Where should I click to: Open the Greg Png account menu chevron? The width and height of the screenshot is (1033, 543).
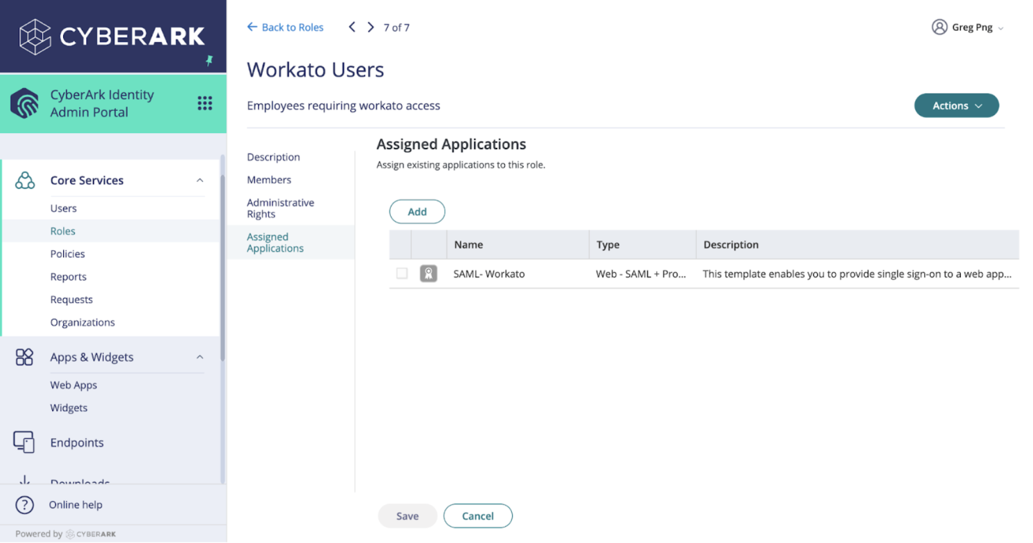pos(1001,28)
